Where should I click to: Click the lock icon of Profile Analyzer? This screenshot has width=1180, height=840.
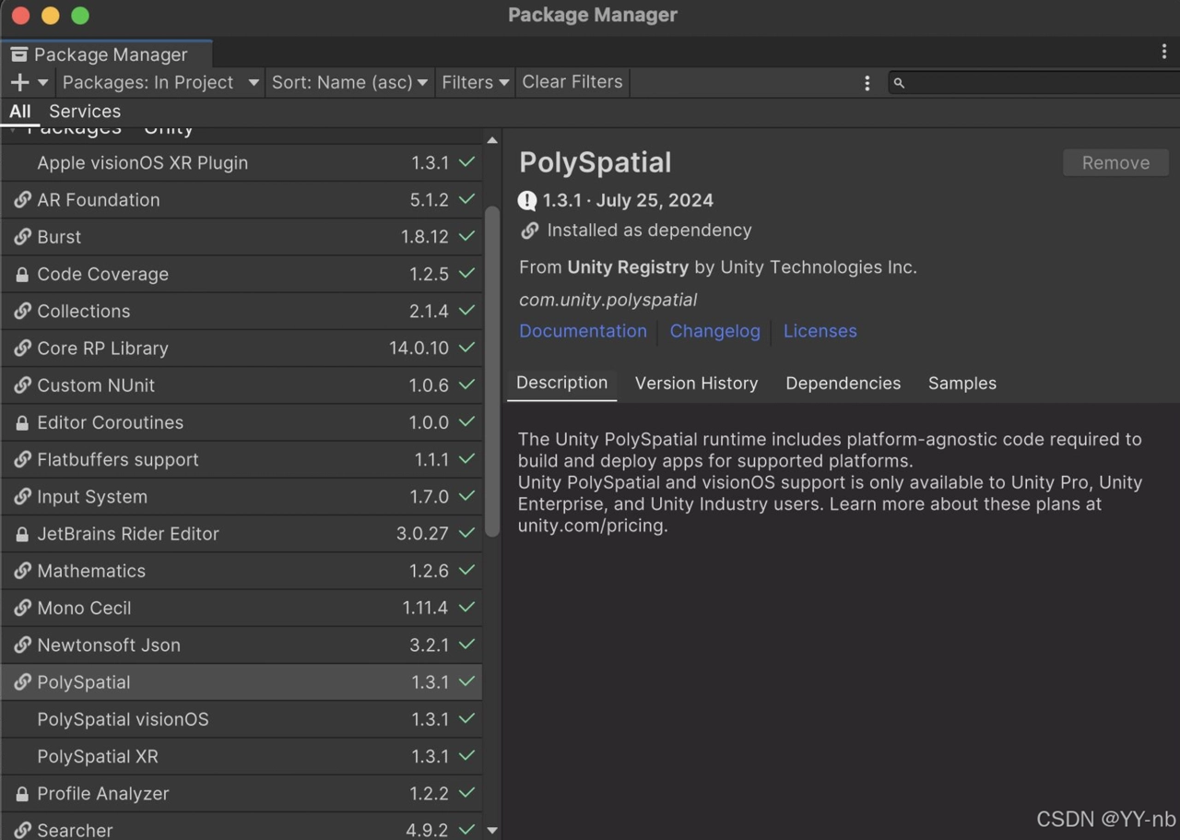pyautogui.click(x=22, y=794)
